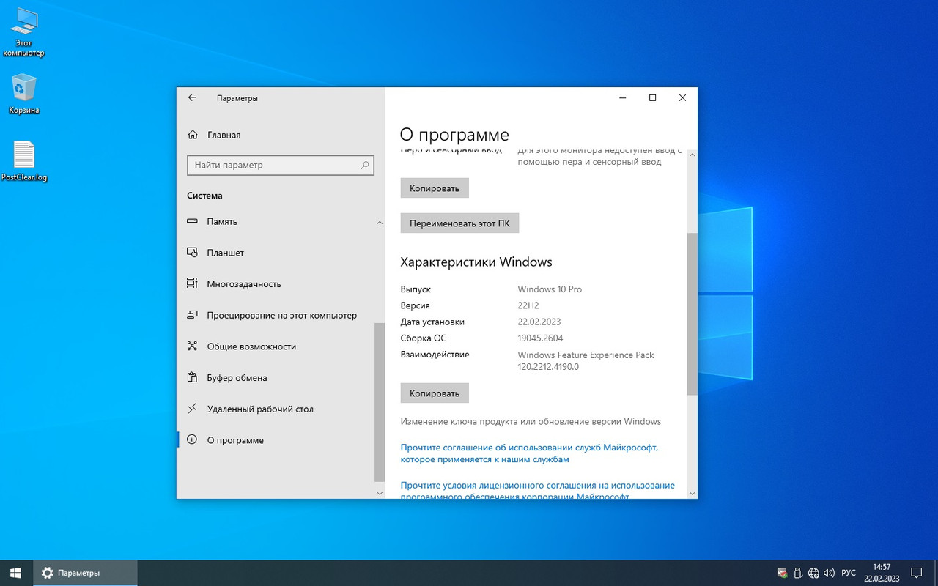
Task: Open Проецирование на этот компьютер page
Action: coord(281,315)
